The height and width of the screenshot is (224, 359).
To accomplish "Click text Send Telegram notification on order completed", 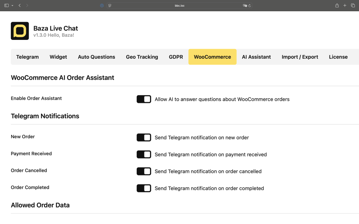I will click(209, 188).
